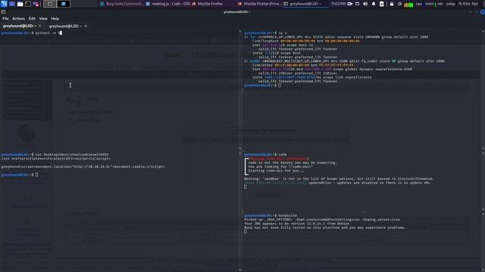Open the Edit menu
The width and height of the screenshot is (485, 272).
[32, 18]
